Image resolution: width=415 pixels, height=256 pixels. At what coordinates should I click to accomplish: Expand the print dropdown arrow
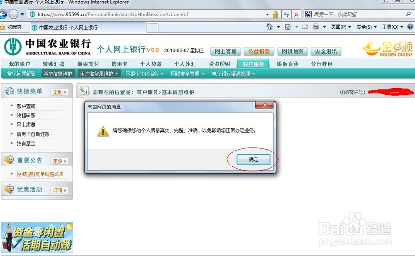pos(325,27)
